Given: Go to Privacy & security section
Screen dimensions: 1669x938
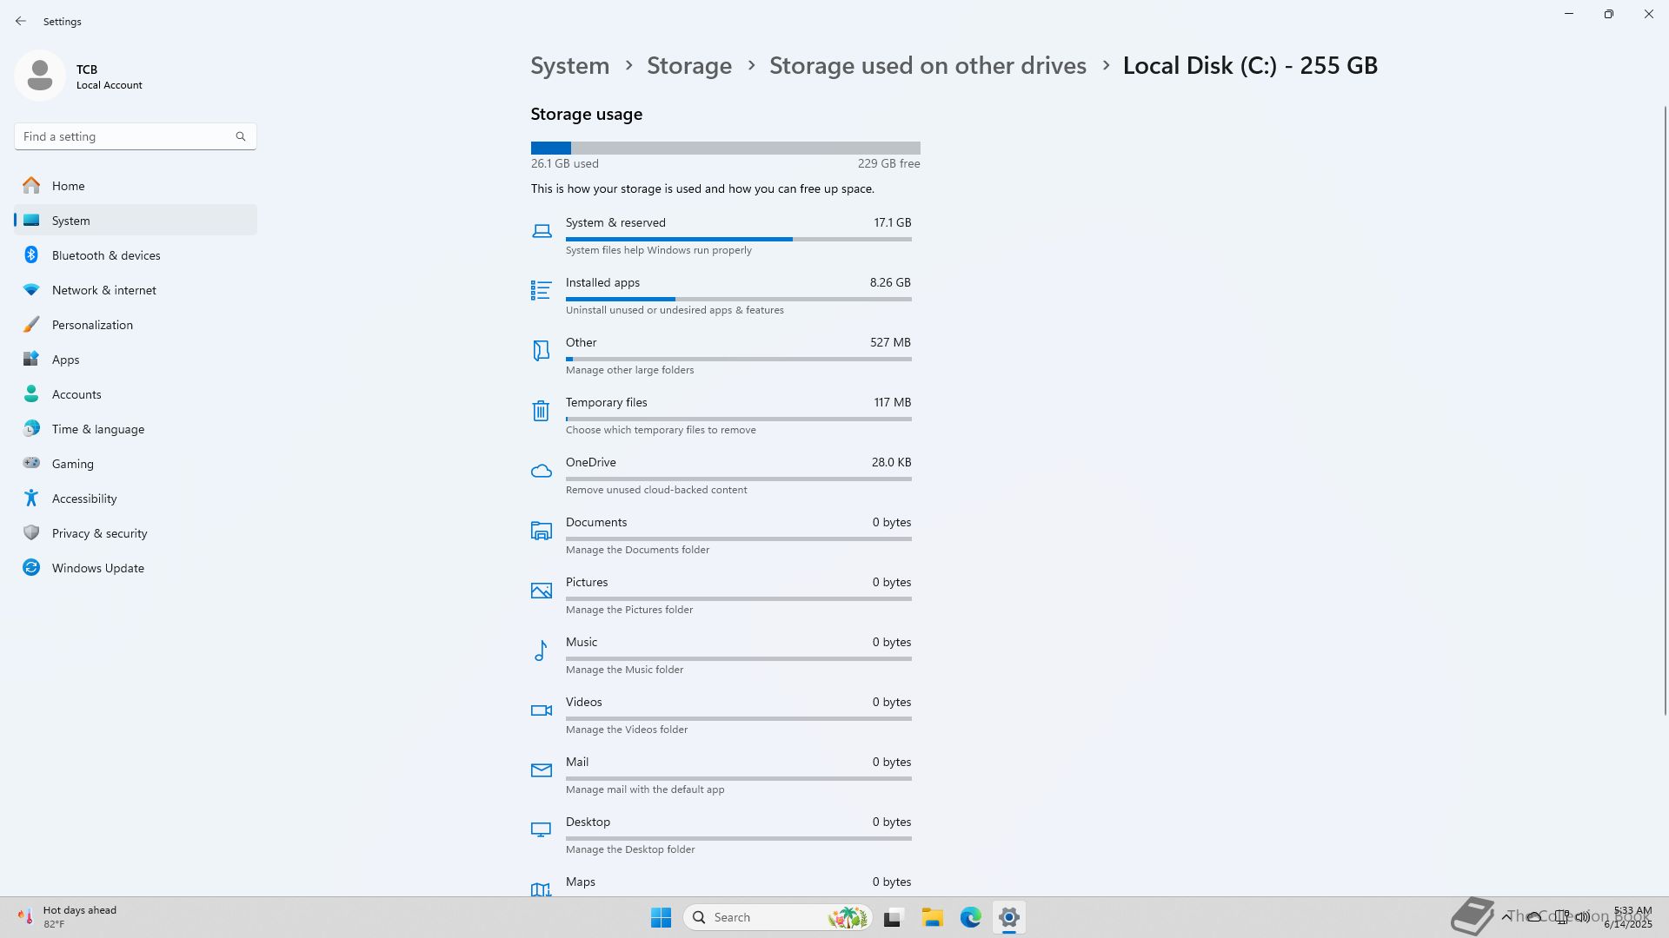Looking at the screenshot, I should (99, 533).
